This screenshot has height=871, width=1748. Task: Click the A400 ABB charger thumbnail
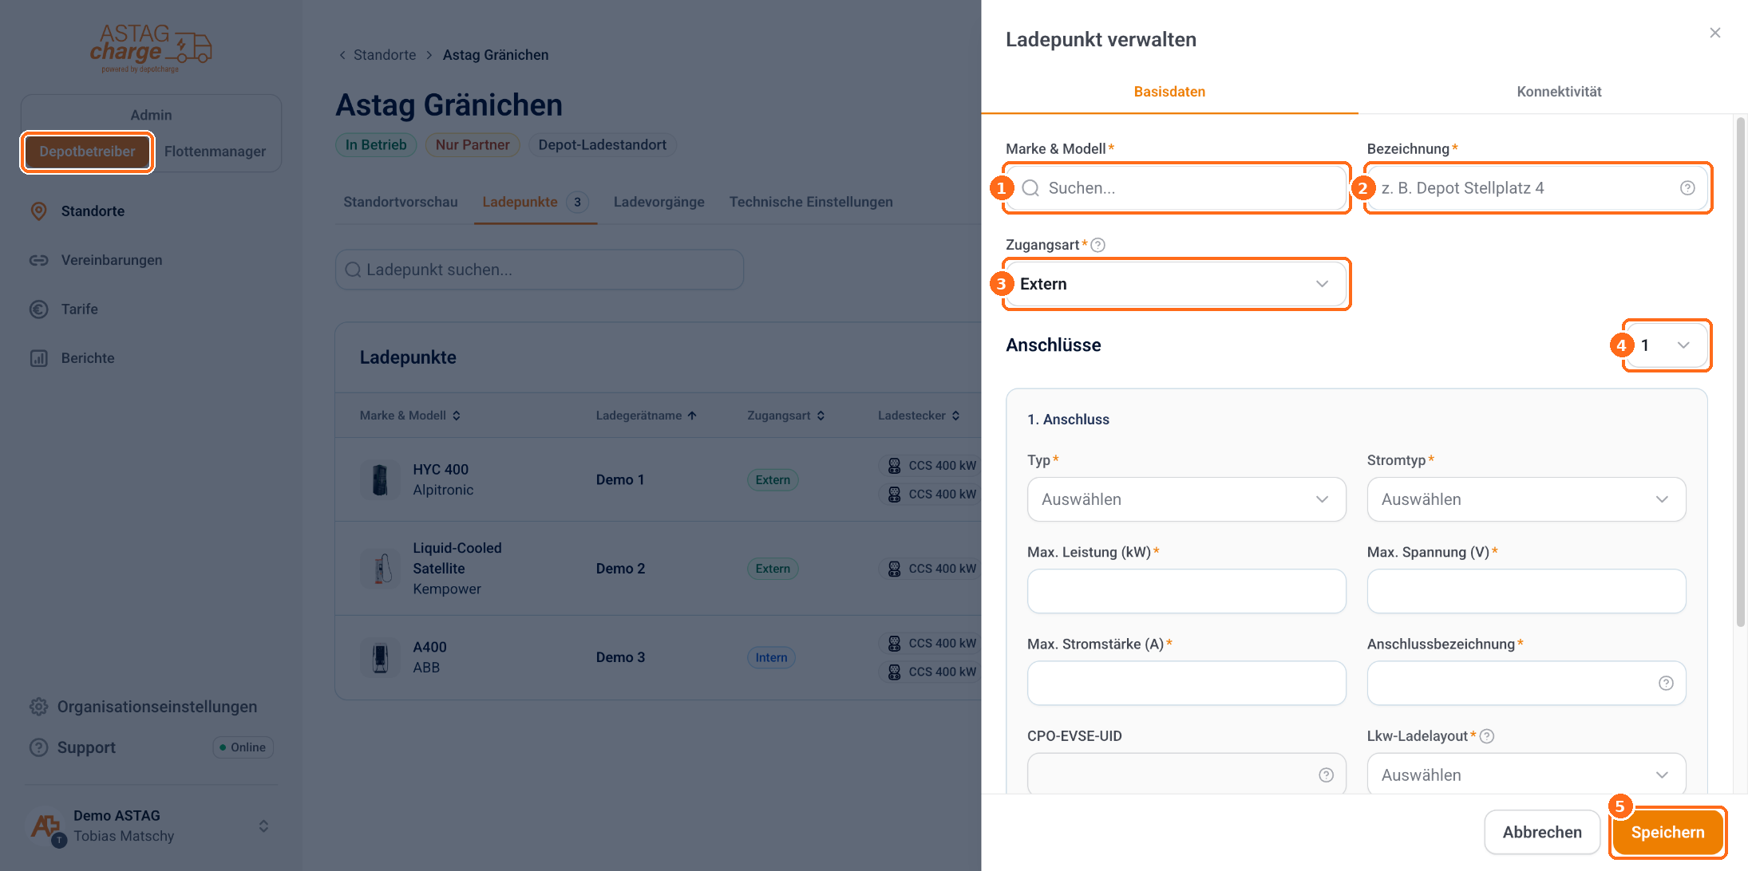point(380,657)
